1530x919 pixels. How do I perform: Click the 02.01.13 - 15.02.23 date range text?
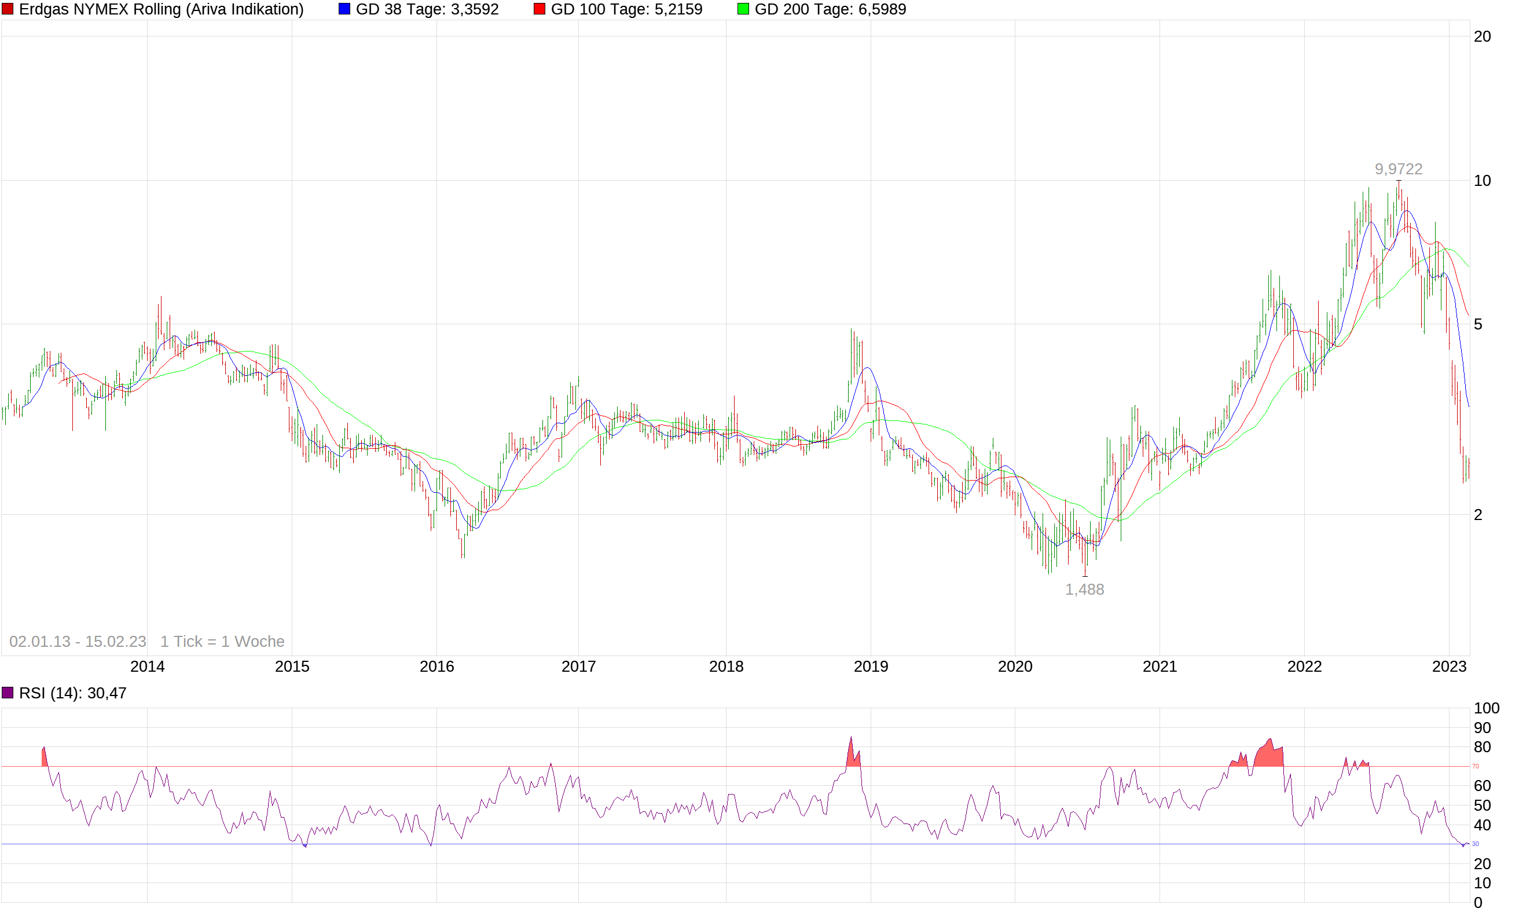78,642
